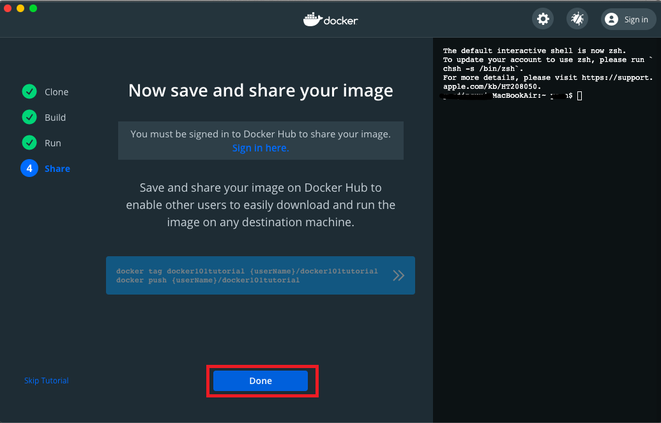This screenshot has height=423, width=661.
Task: Click the 'Now save and share your image' heading
Action: 261,91
